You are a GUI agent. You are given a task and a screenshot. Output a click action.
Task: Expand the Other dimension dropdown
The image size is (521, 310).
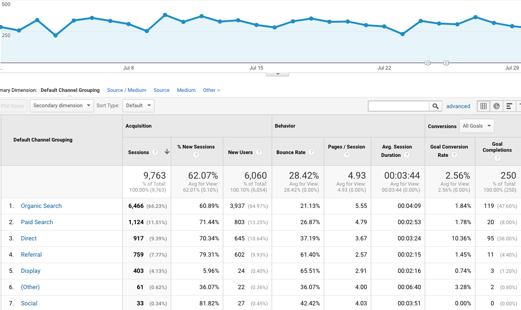coord(212,90)
